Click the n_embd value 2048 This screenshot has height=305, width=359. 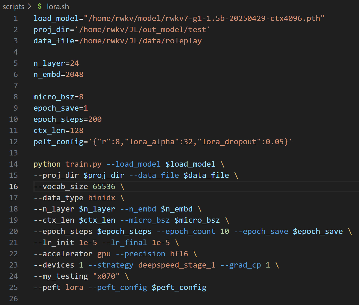tap(74, 74)
